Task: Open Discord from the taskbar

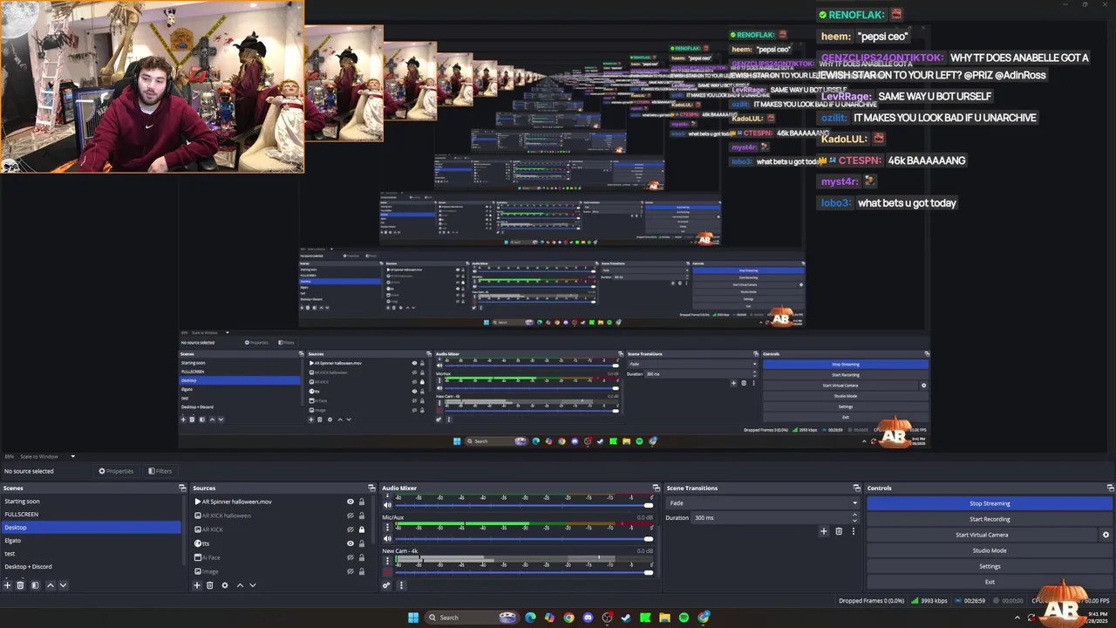Action: [588, 618]
